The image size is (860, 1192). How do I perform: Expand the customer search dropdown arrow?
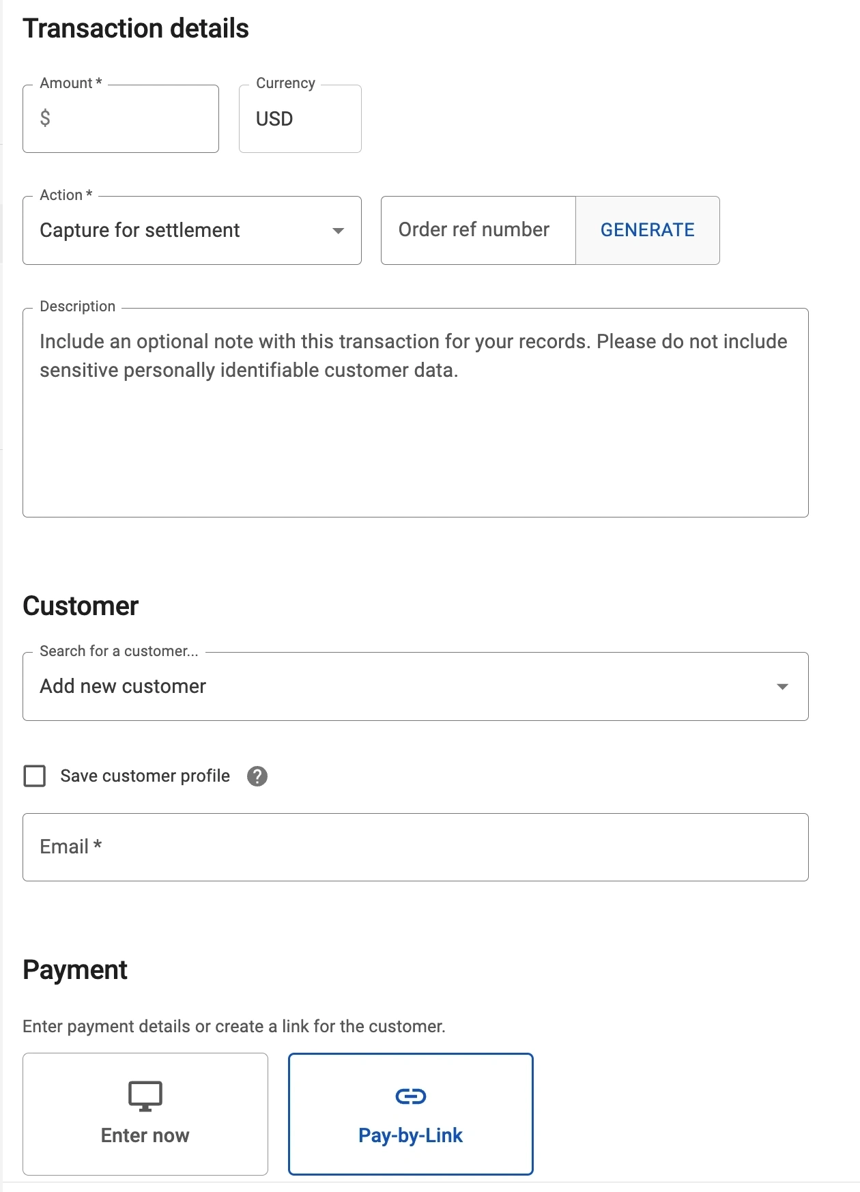(x=782, y=687)
